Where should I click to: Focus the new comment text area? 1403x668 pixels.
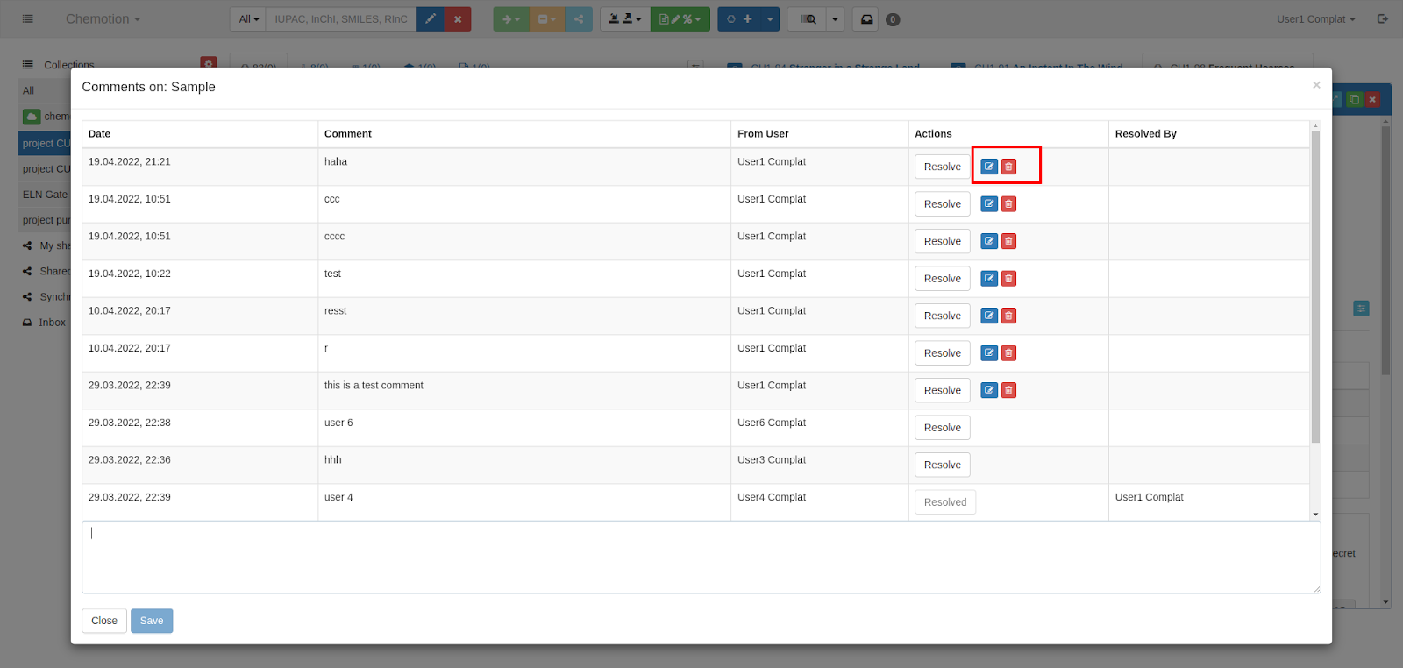[x=701, y=558]
